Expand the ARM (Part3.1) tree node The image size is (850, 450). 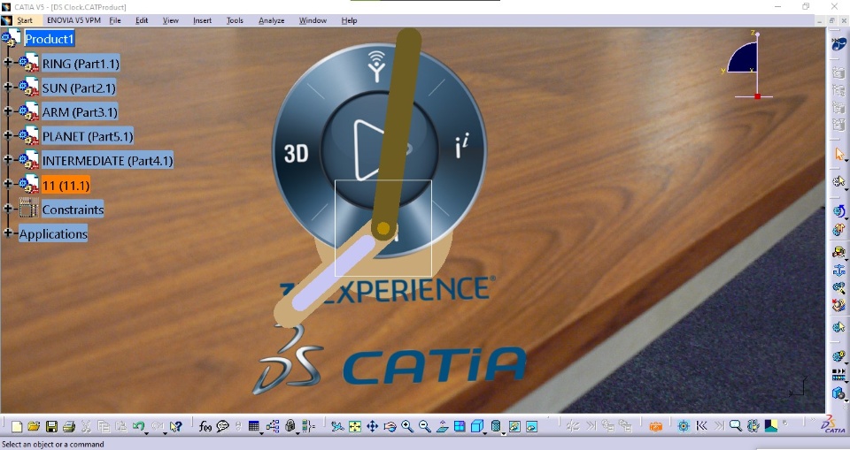(x=8, y=111)
